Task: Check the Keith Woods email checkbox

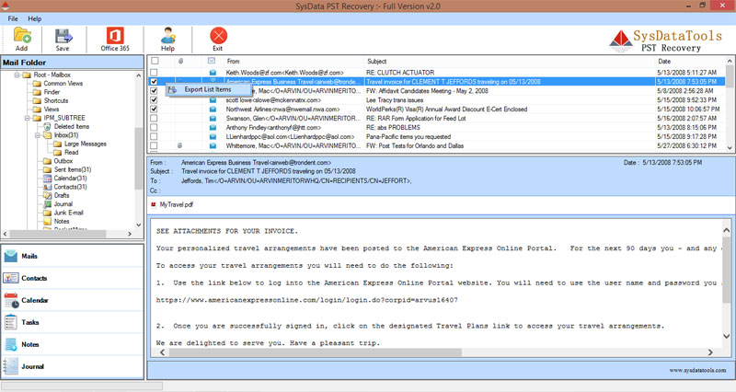Action: click(154, 73)
